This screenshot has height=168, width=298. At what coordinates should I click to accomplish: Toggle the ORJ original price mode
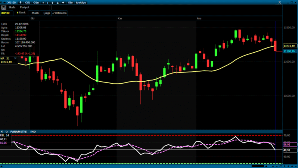click(27, 2)
